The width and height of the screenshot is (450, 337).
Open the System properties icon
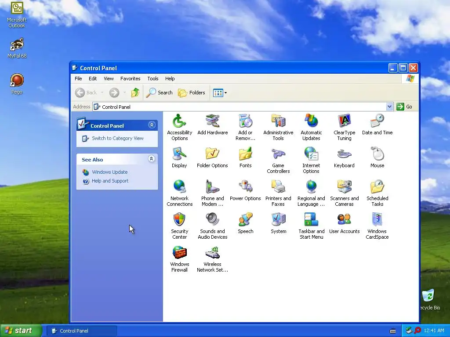(x=278, y=220)
